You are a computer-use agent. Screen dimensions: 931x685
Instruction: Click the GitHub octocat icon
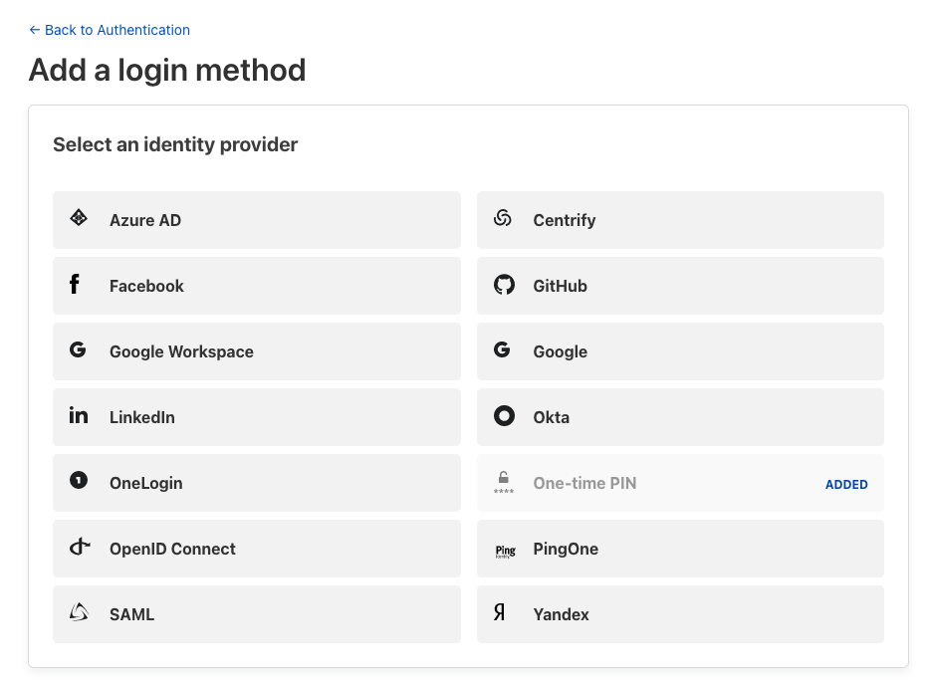pos(504,286)
